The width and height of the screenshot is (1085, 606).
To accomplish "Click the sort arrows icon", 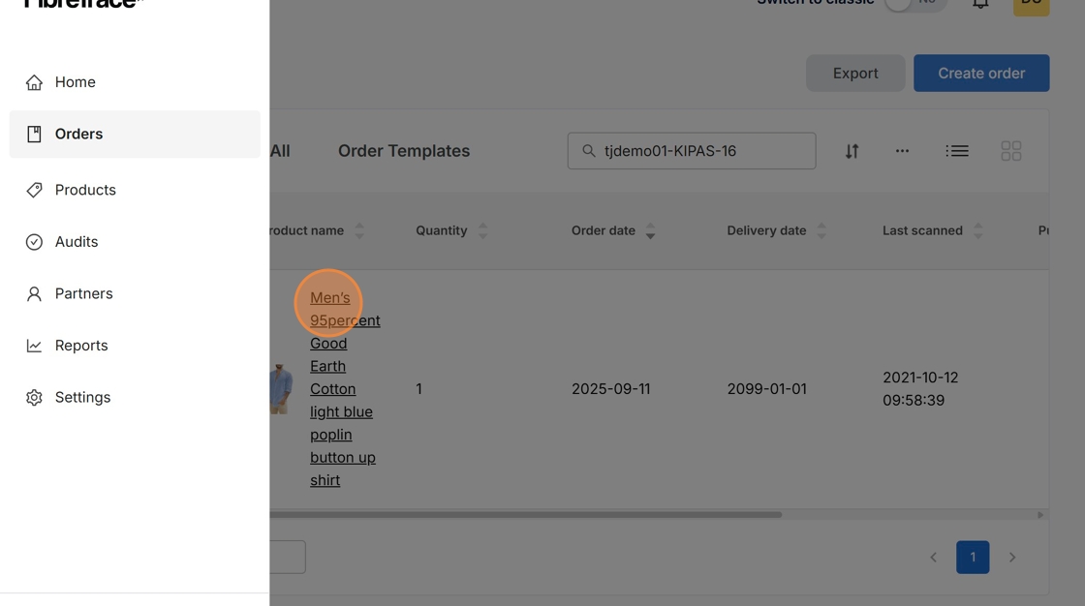I will tap(852, 151).
